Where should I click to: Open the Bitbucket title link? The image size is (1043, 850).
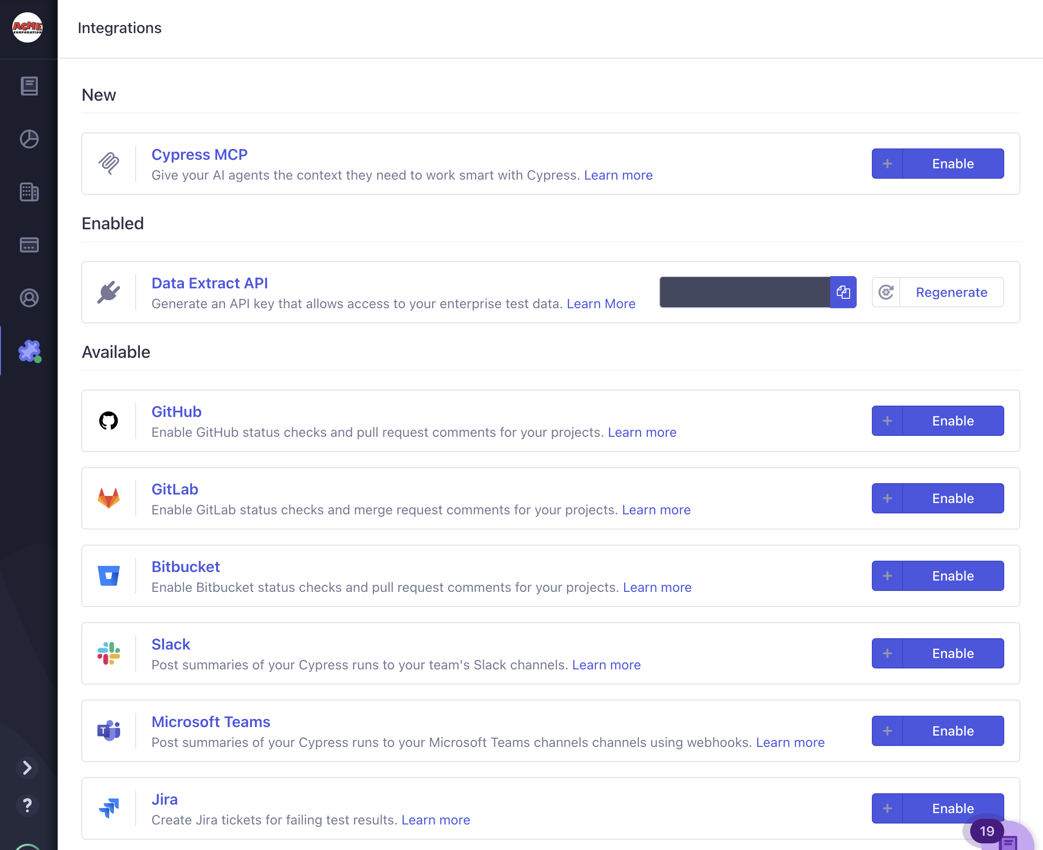pyautogui.click(x=186, y=566)
